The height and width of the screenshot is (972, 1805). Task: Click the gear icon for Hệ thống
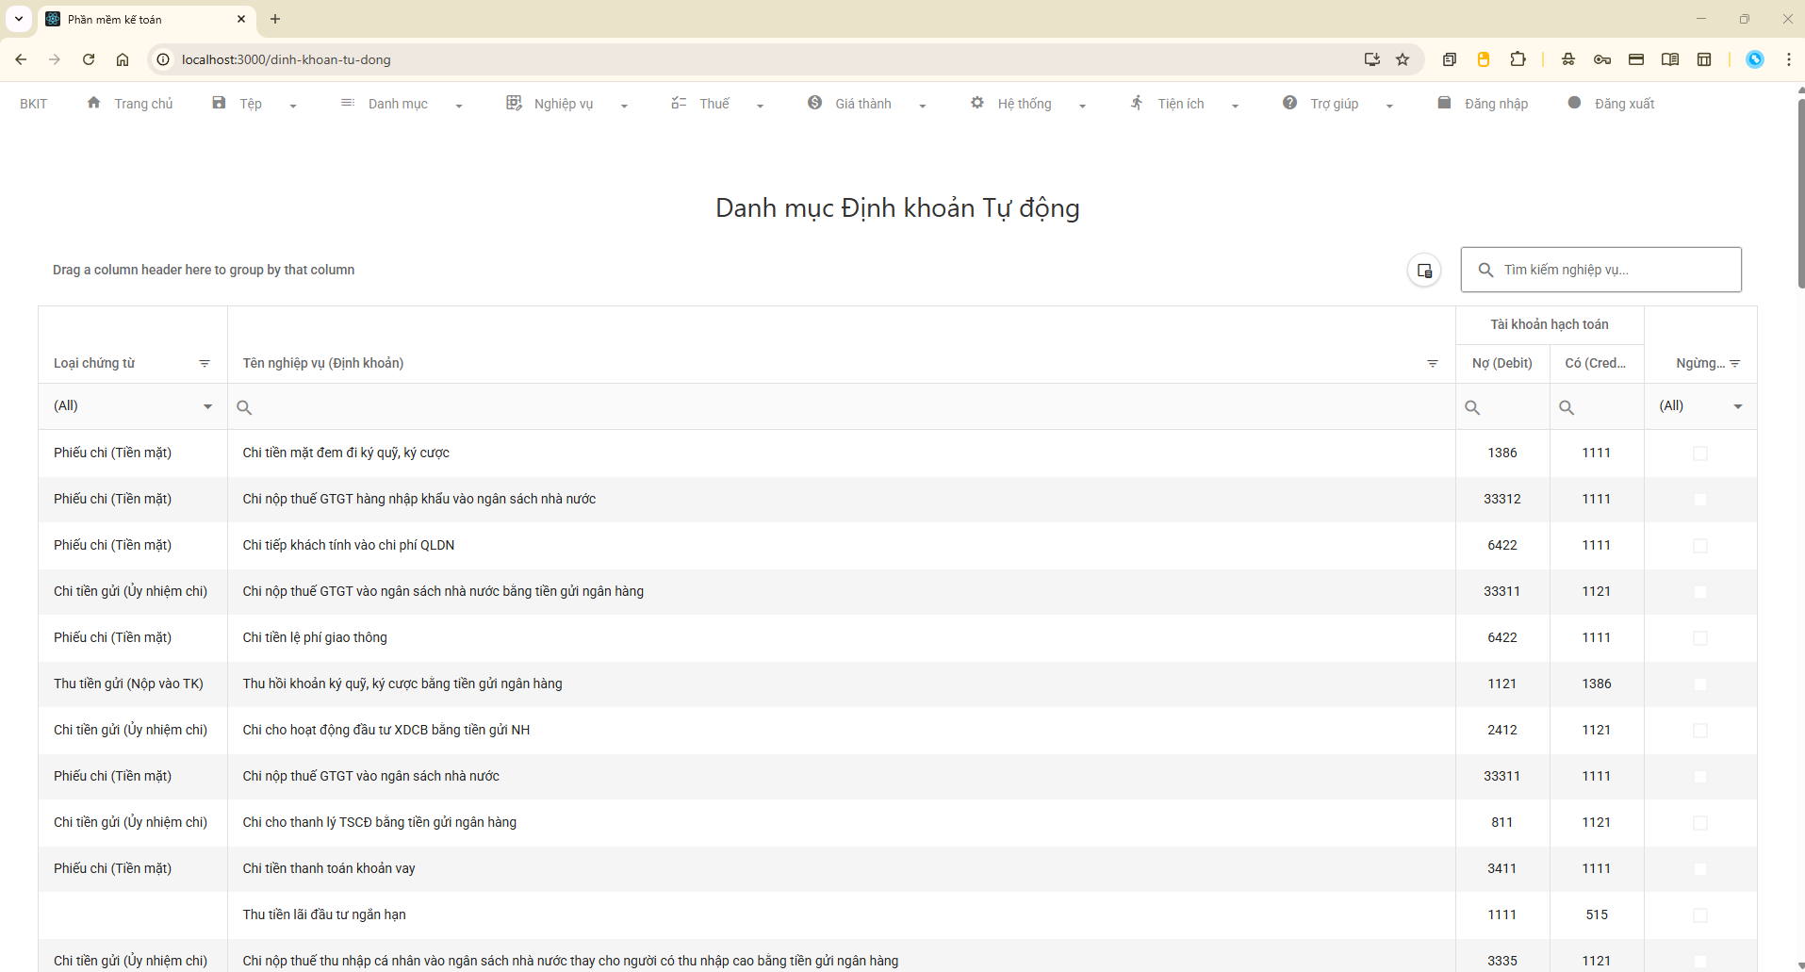(977, 103)
